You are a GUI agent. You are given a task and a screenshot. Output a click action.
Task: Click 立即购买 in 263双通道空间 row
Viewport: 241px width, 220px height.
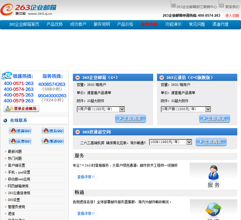pyautogui.click(x=211, y=142)
